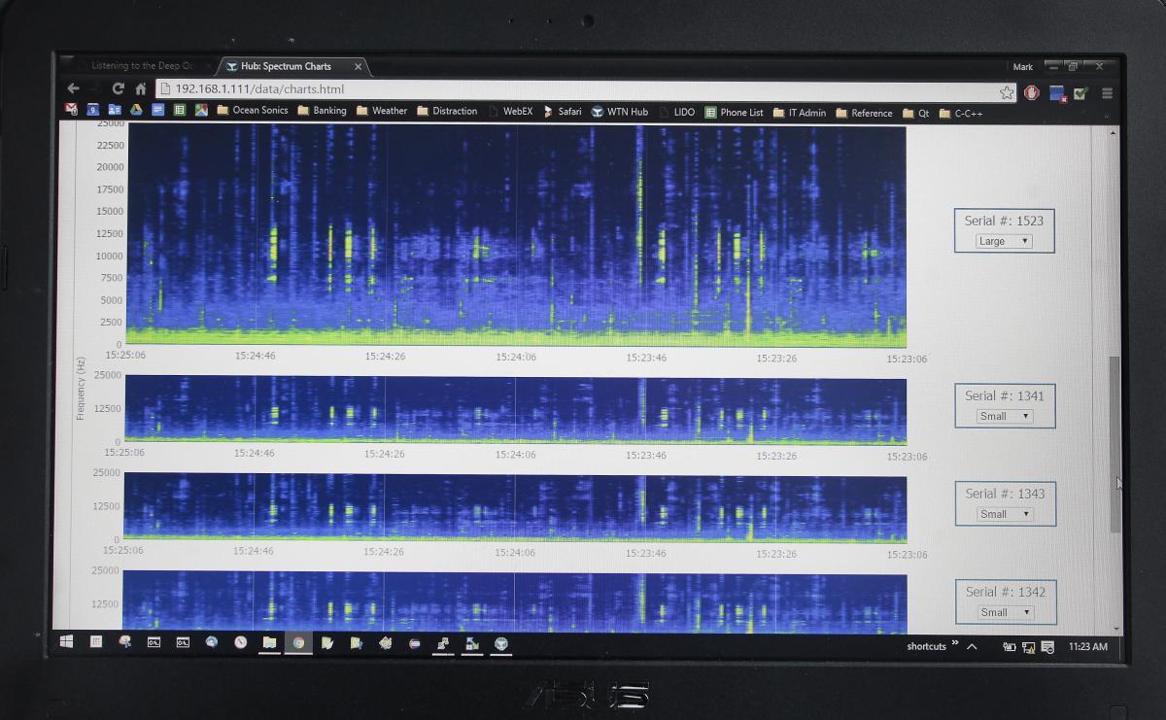This screenshot has height=720, width=1166.
Task: Click the Frequency (Hz) axis label
Action: tap(82, 388)
